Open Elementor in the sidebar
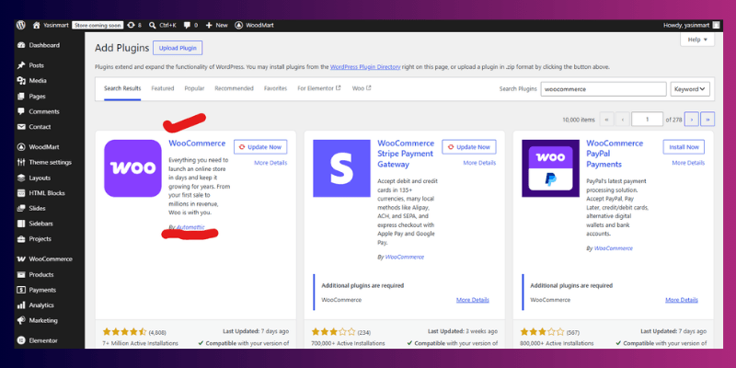This screenshot has width=736, height=368. coord(43,340)
